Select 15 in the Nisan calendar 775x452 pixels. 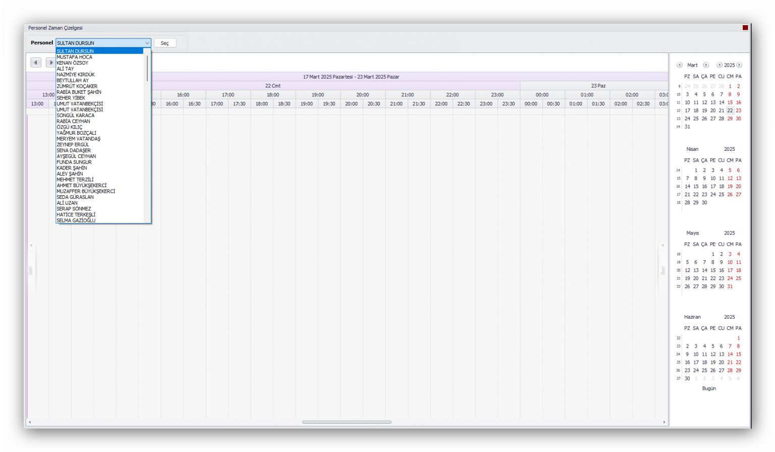(696, 187)
